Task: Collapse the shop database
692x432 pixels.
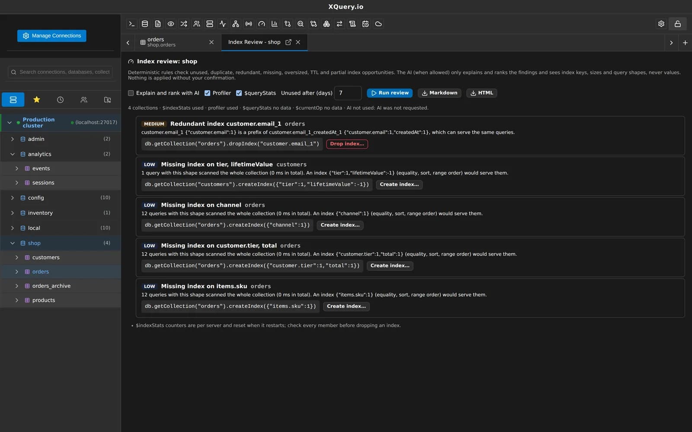Action: (x=13, y=243)
